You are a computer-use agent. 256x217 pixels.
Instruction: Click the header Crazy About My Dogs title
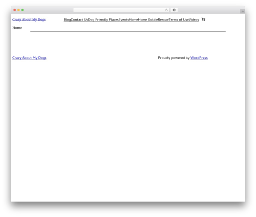[29, 19]
